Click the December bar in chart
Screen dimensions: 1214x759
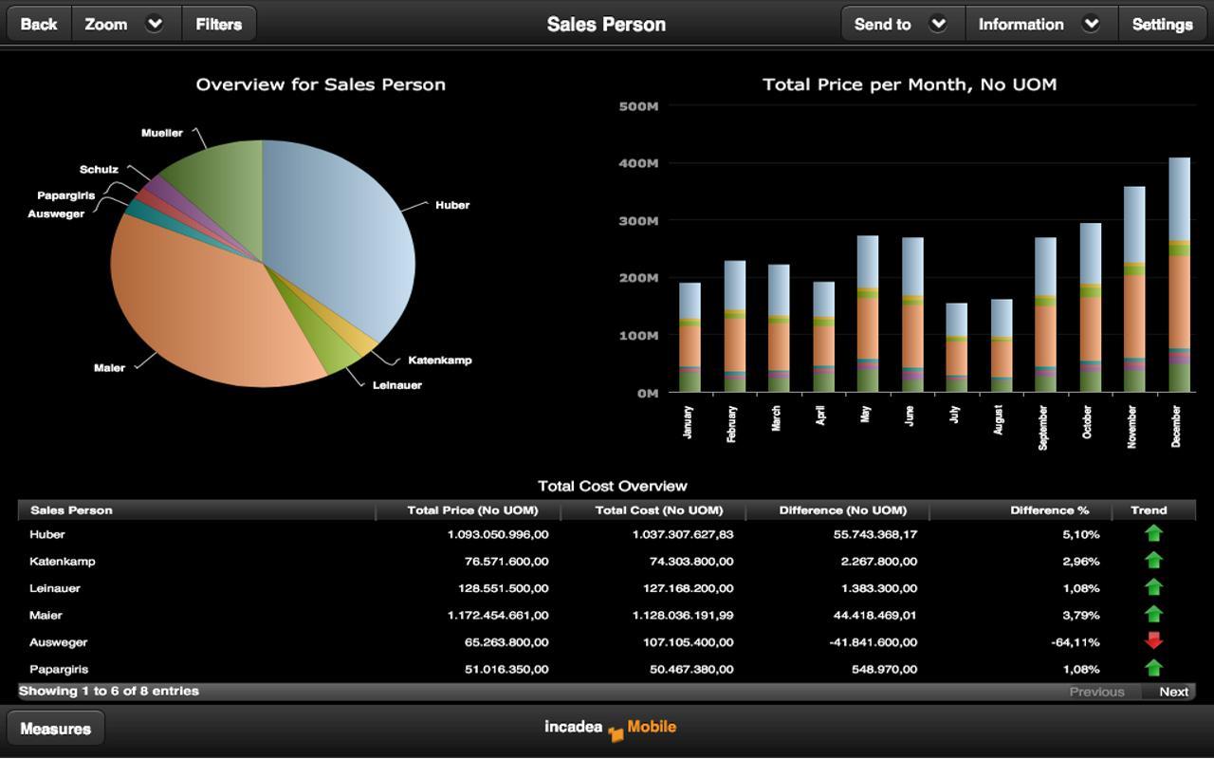1179,275
